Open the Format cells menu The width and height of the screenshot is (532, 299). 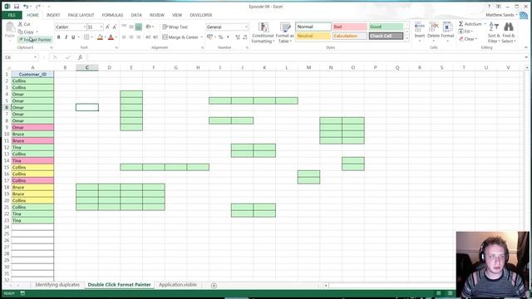[447, 32]
